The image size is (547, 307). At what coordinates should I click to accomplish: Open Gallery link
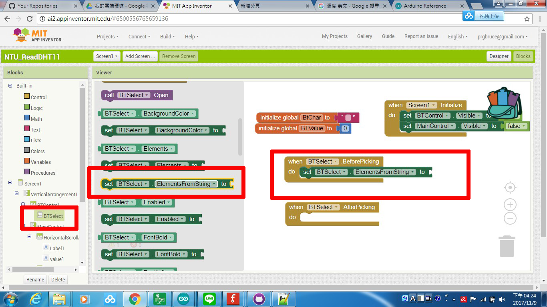point(364,36)
